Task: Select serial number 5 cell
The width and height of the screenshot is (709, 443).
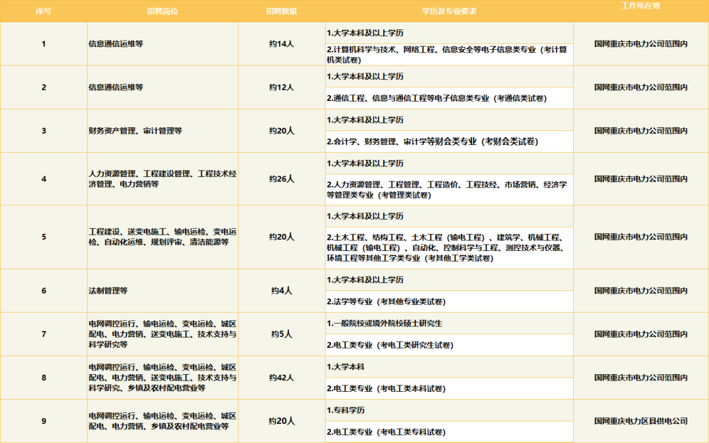Action: click(44, 237)
